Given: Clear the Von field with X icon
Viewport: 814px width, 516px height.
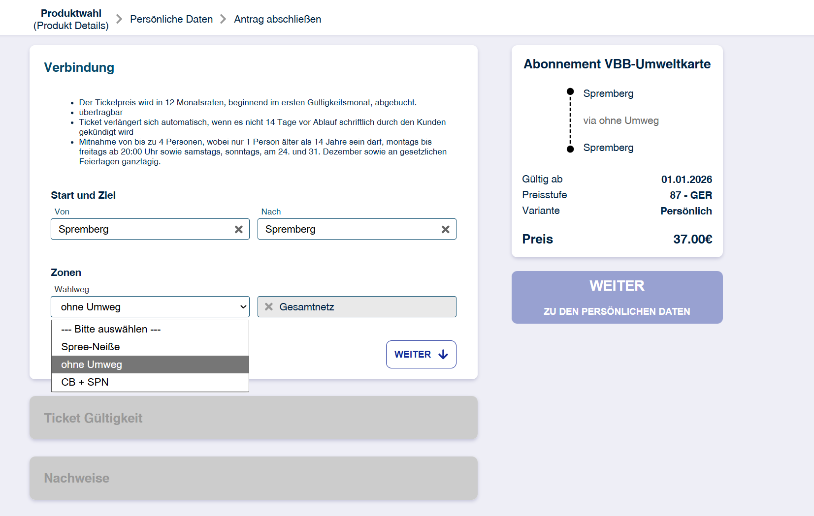Looking at the screenshot, I should coord(239,229).
